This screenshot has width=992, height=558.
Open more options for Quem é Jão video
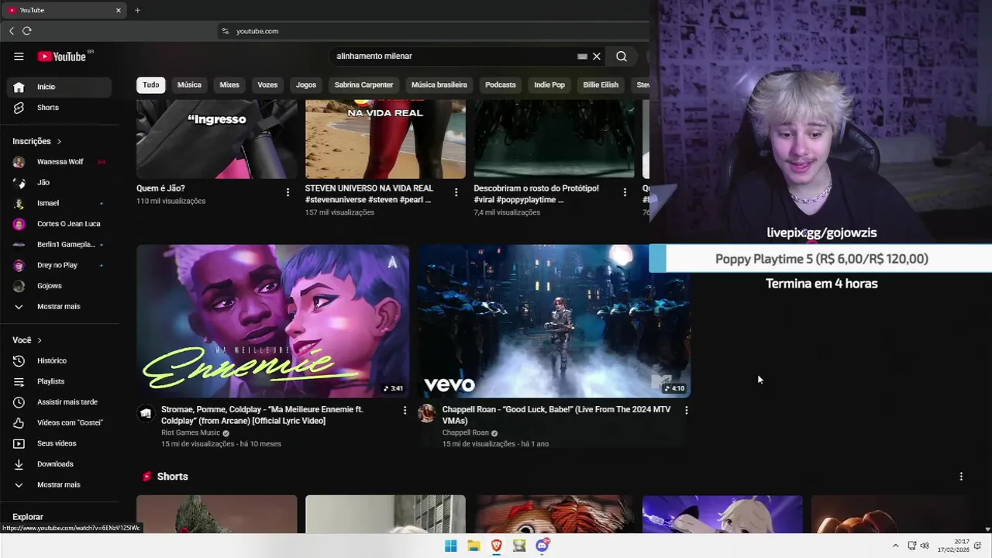pos(288,192)
